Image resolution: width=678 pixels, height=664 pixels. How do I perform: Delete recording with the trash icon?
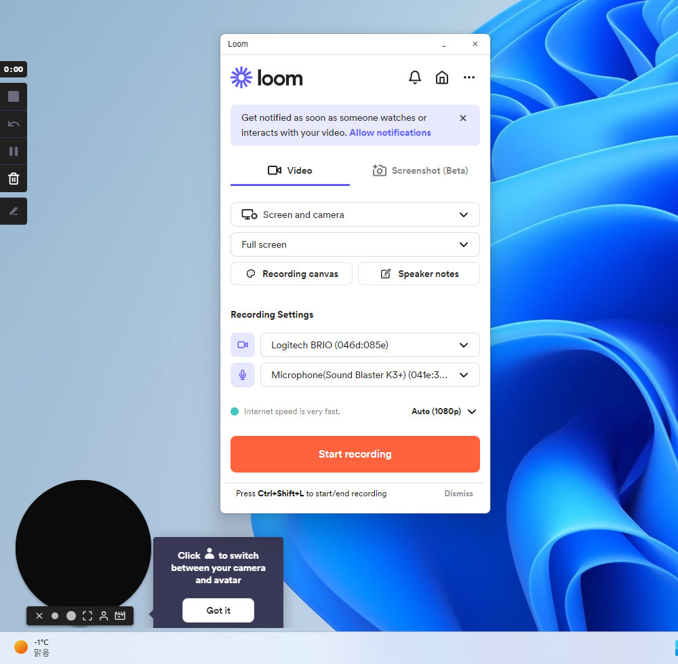tap(14, 179)
